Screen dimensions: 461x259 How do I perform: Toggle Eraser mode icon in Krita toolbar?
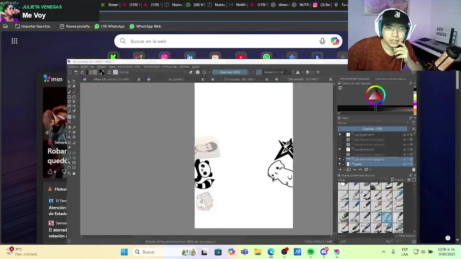191,72
